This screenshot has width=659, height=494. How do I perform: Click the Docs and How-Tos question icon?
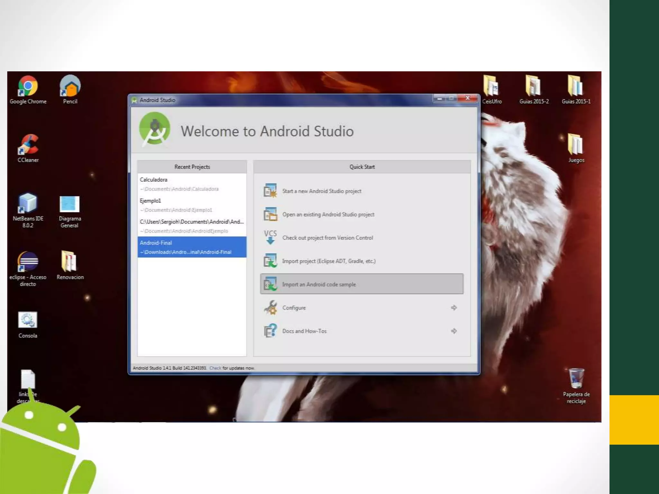[x=270, y=331]
